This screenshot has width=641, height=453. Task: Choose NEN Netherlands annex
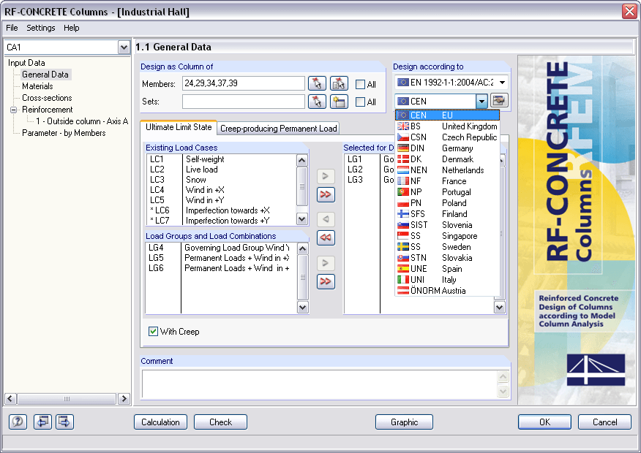click(x=447, y=170)
